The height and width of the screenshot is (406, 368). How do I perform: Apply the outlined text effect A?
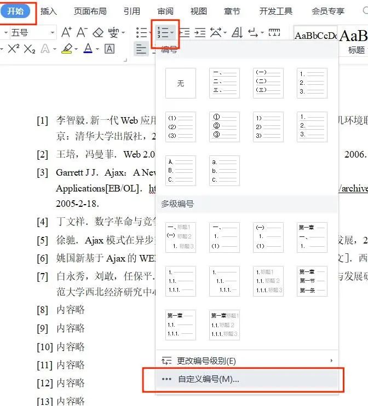tap(45, 49)
